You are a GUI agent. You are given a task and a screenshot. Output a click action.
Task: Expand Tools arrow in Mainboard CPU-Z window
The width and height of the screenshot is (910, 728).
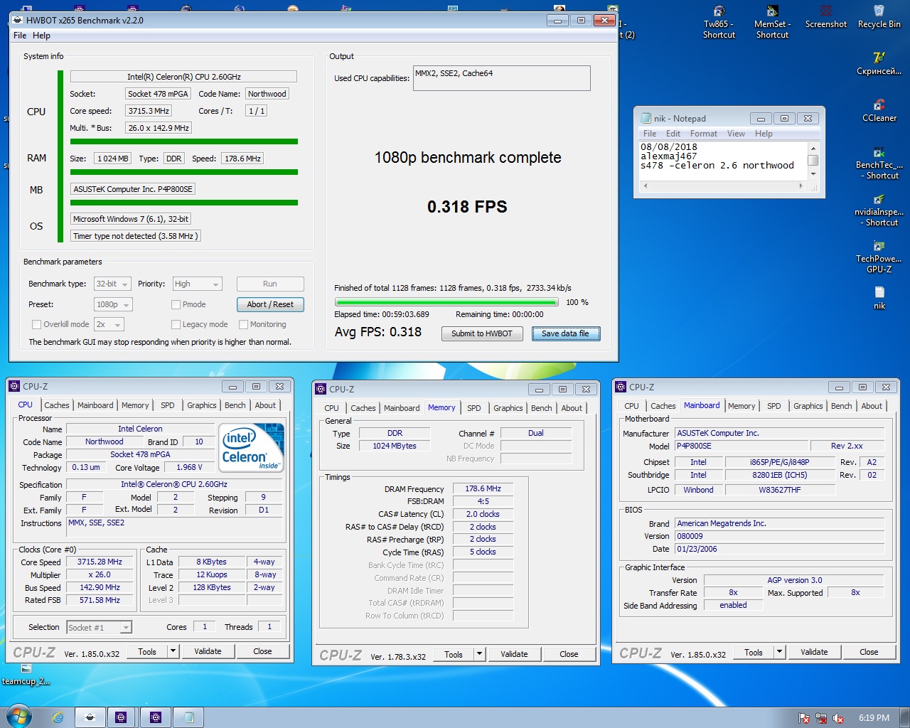[779, 652]
